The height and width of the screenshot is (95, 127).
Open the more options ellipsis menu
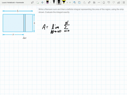[x=99, y=2]
